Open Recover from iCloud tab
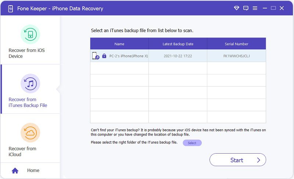 tap(22, 151)
